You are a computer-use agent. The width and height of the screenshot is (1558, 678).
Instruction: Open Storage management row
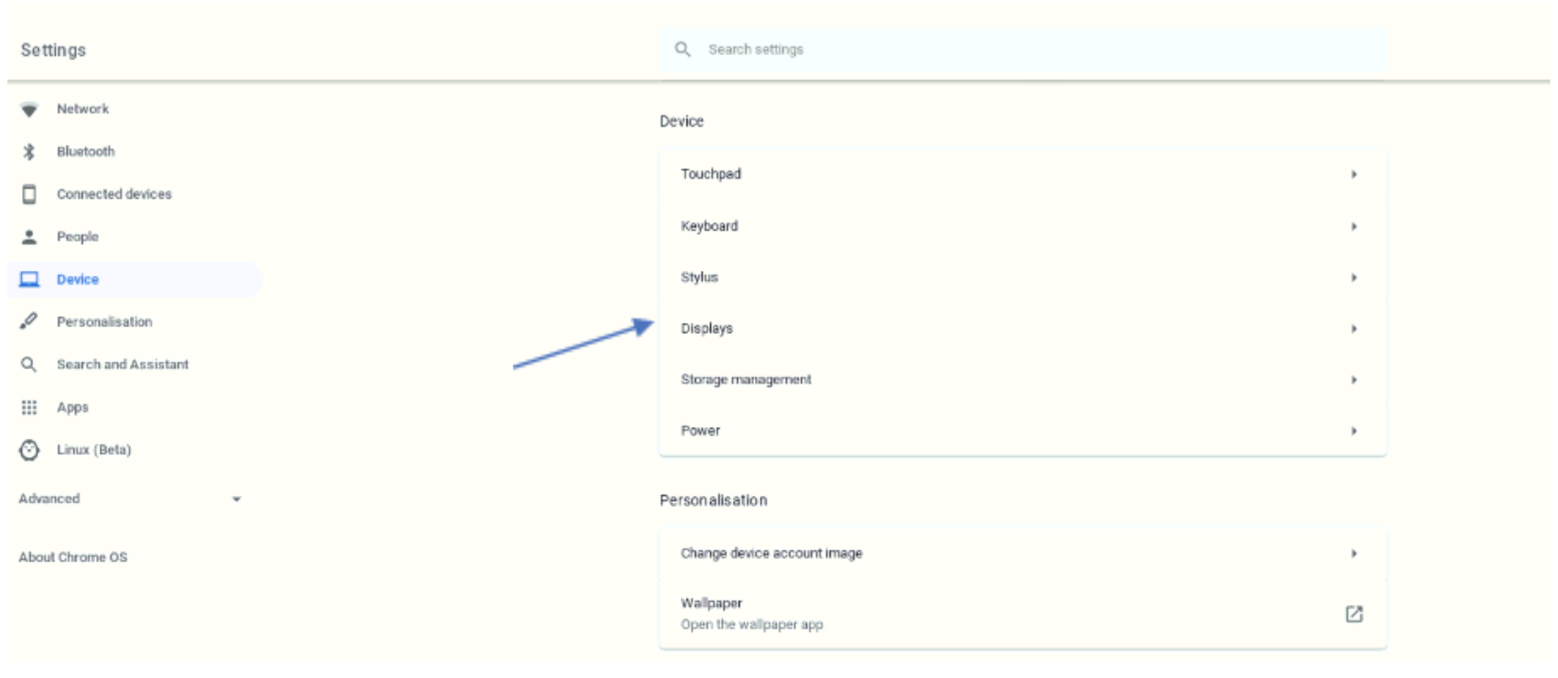pos(1023,379)
